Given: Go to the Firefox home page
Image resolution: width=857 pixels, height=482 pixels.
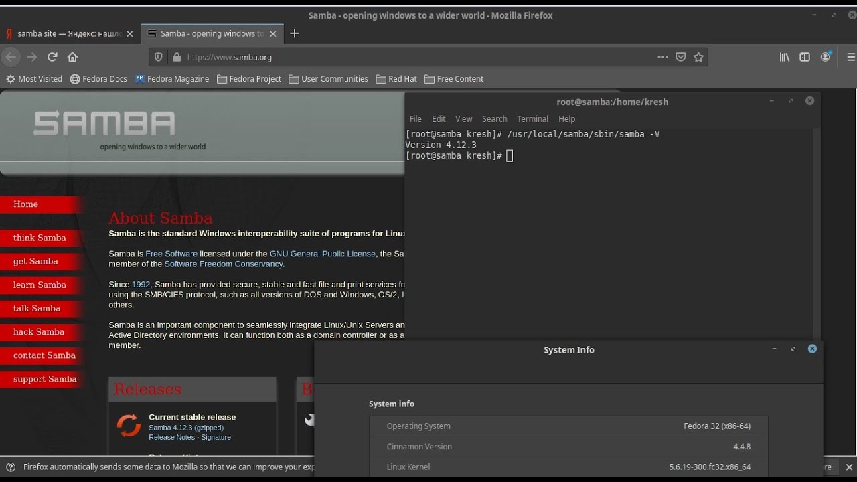Looking at the screenshot, I should (72, 57).
